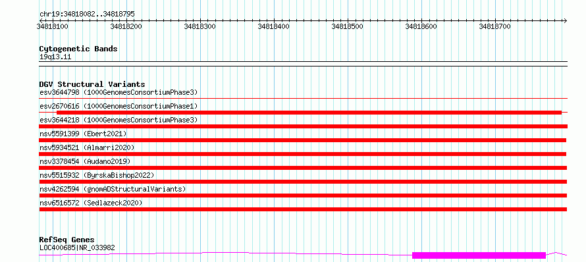Click ruler tick label 34818700

pyautogui.click(x=495, y=26)
